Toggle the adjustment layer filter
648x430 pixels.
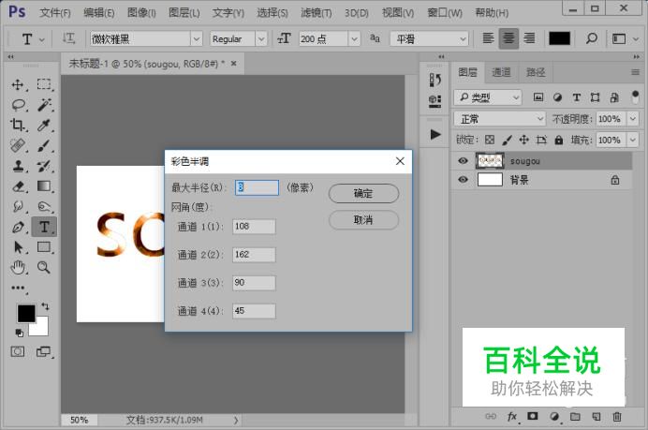(x=557, y=97)
